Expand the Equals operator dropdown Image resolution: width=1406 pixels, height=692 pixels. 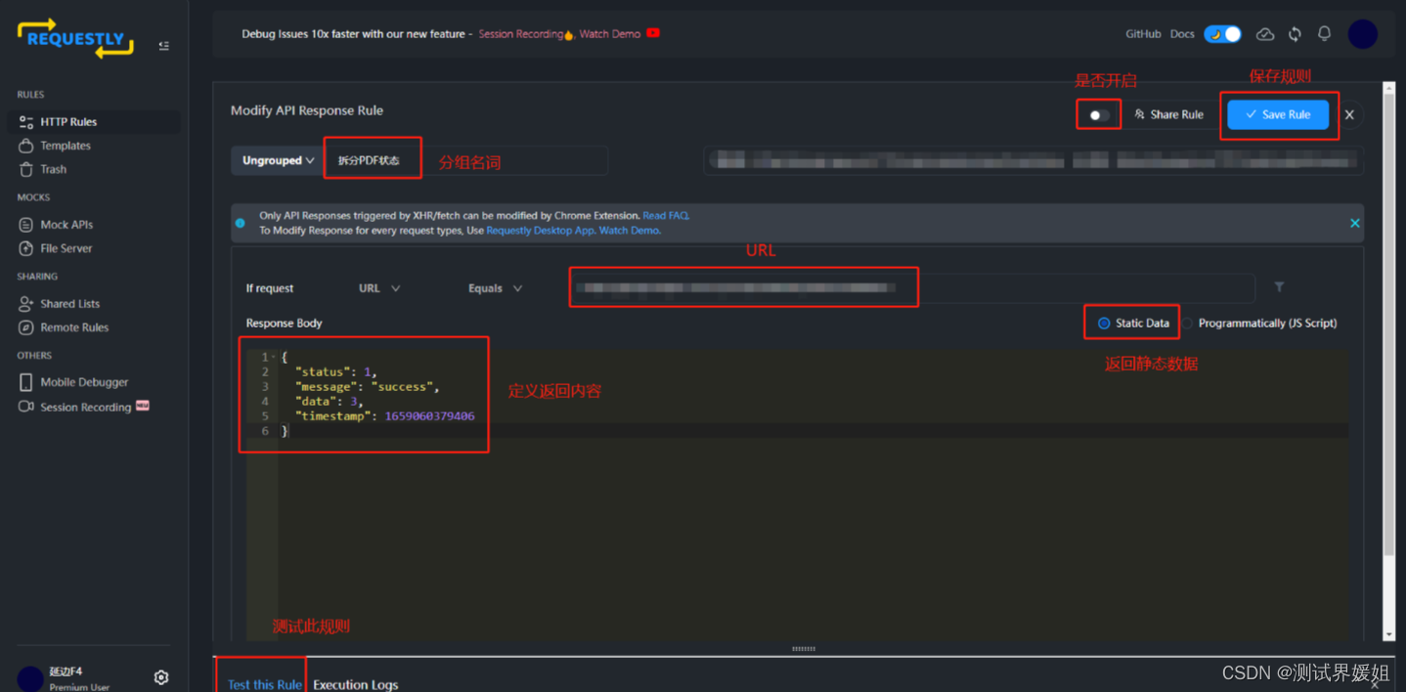pyautogui.click(x=494, y=287)
